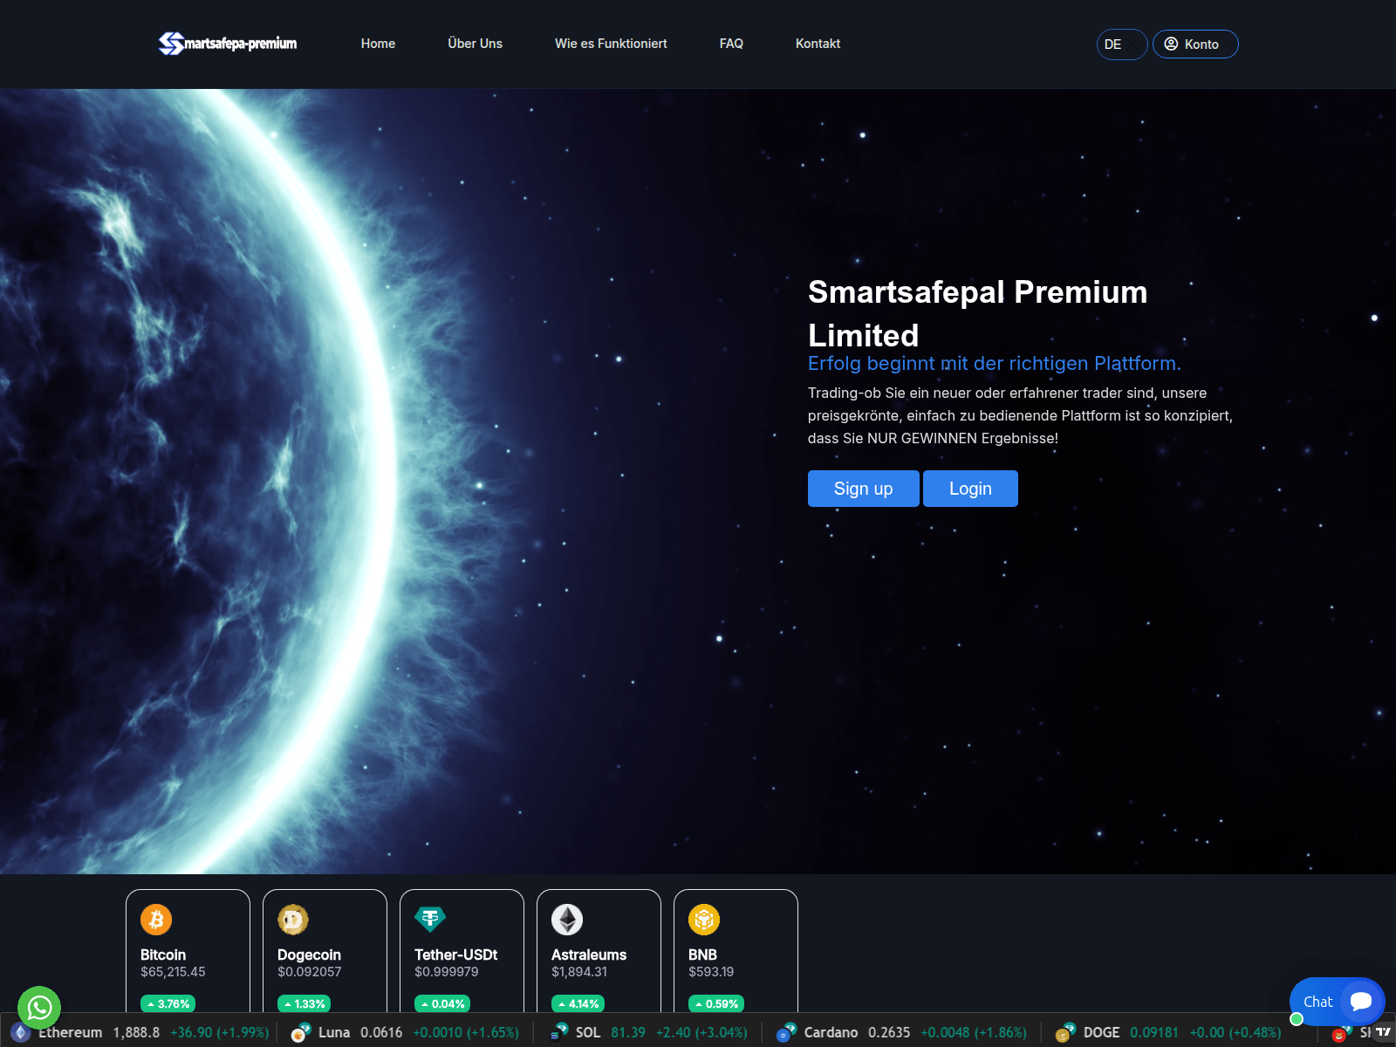Open the FAQ menu item

click(731, 44)
